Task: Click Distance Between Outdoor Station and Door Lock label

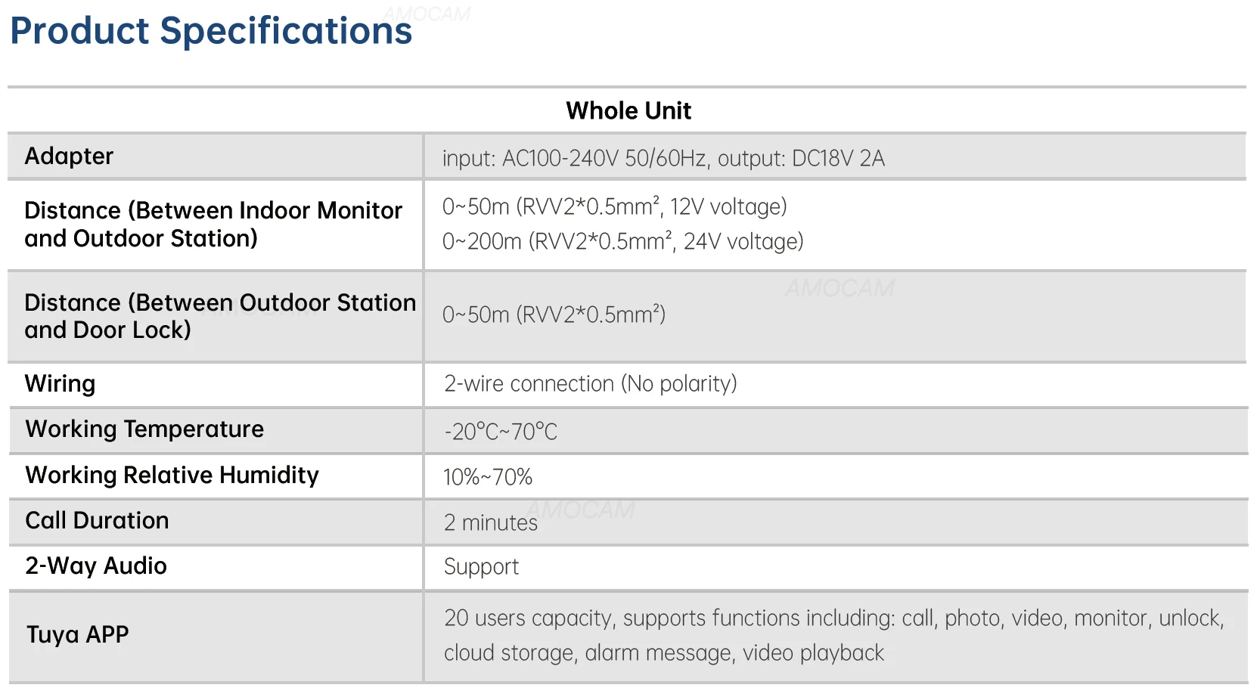Action: click(x=220, y=316)
